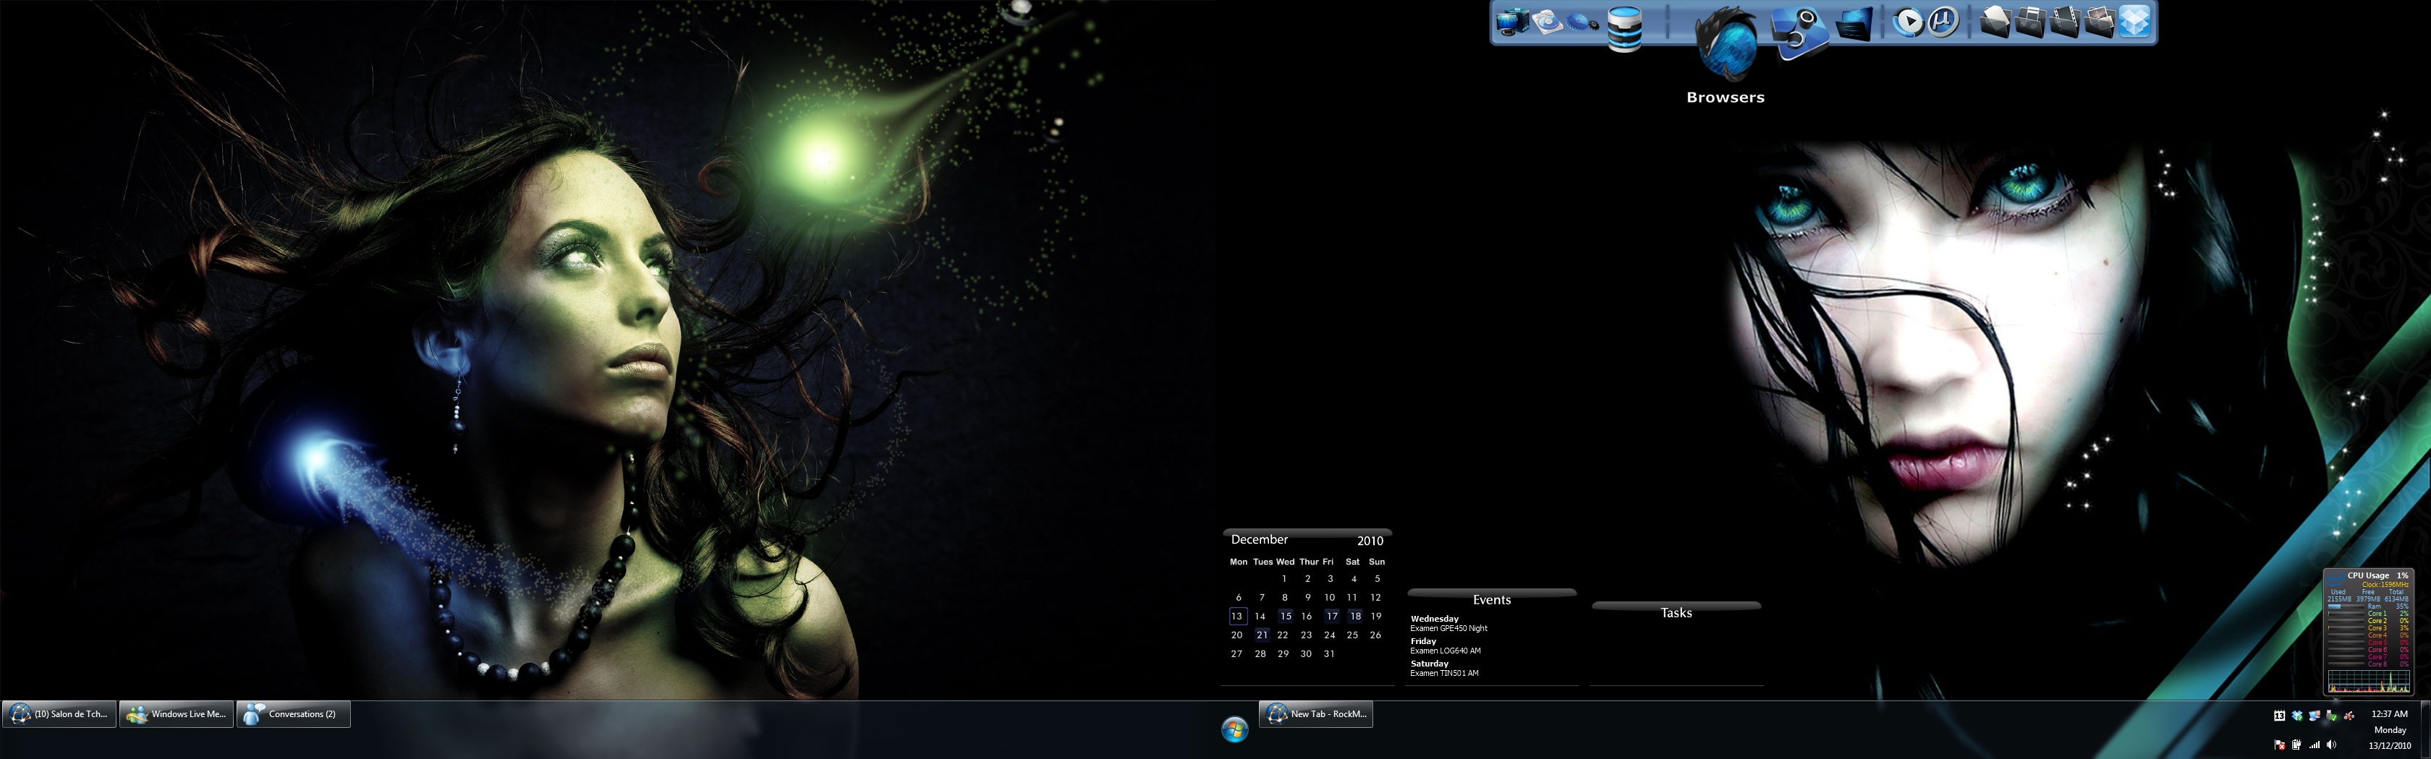2431x759 pixels.
Task: Select highlighted date 17 in the calendar
Action: [x=1331, y=617]
